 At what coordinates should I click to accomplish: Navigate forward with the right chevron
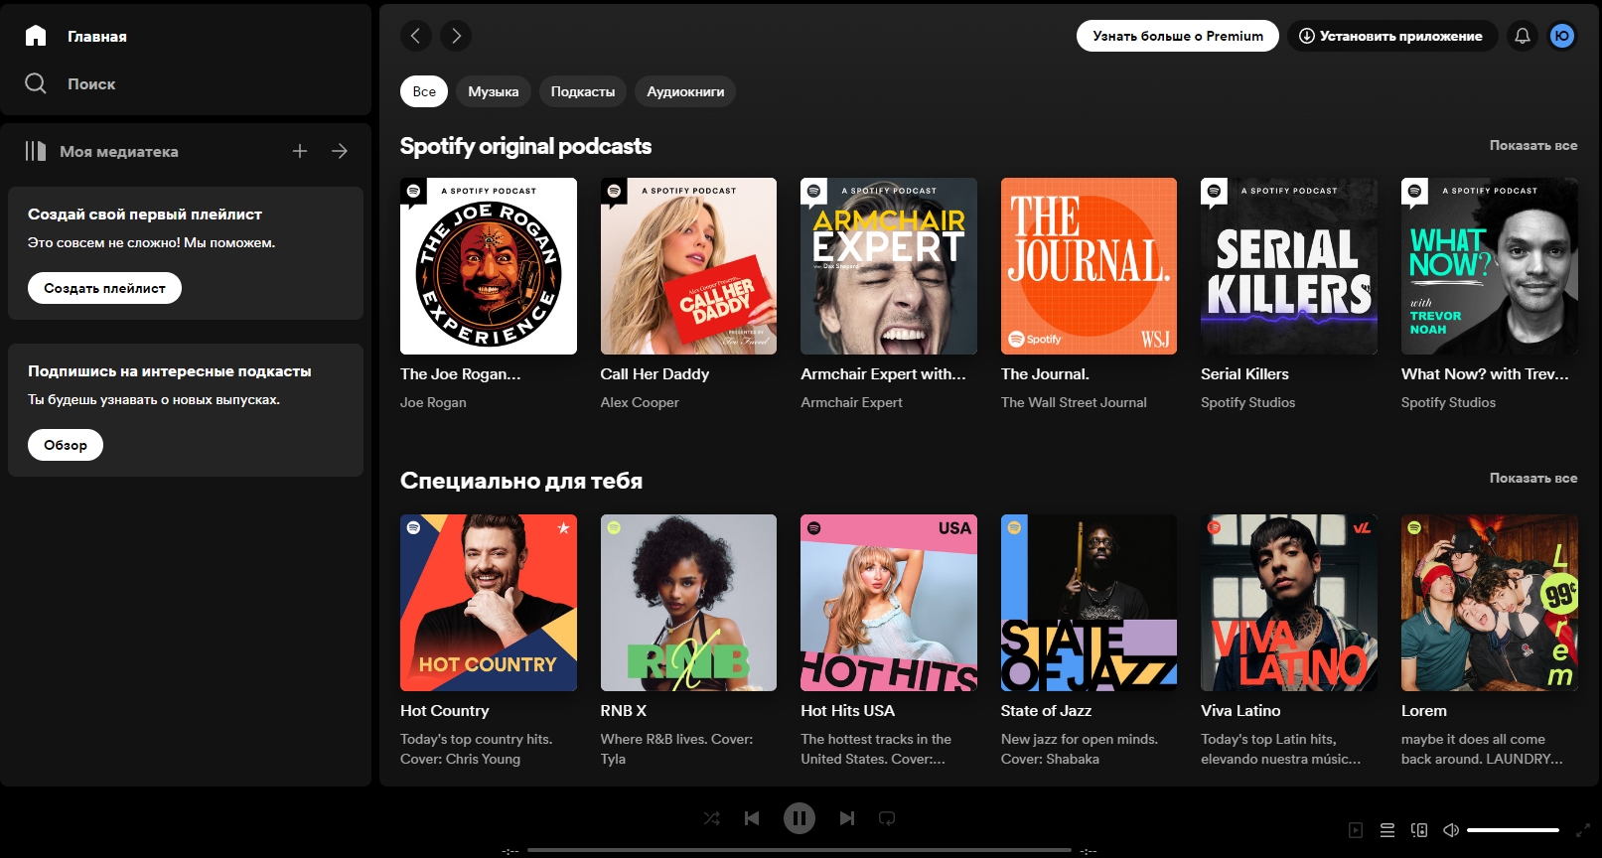(456, 36)
